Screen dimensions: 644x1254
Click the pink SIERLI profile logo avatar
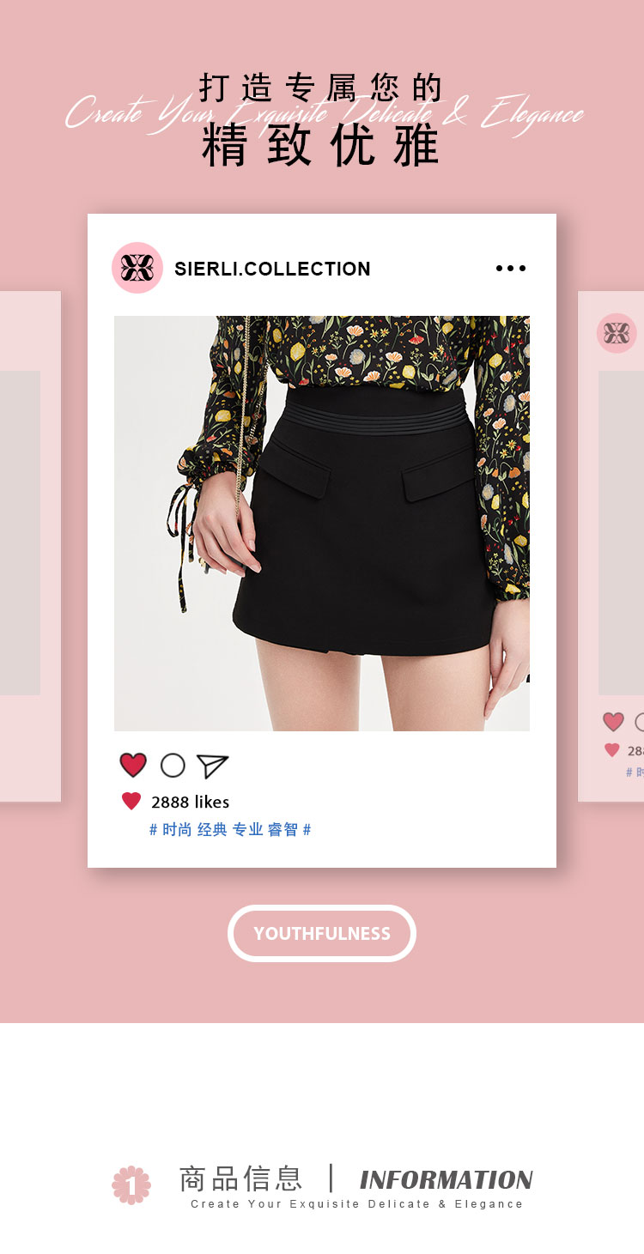[137, 268]
